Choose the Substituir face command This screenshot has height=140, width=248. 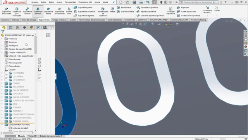(x=126, y=12)
